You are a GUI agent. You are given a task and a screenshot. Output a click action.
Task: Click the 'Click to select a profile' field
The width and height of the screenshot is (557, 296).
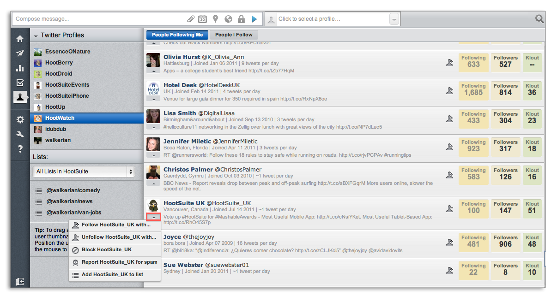pyautogui.click(x=333, y=19)
